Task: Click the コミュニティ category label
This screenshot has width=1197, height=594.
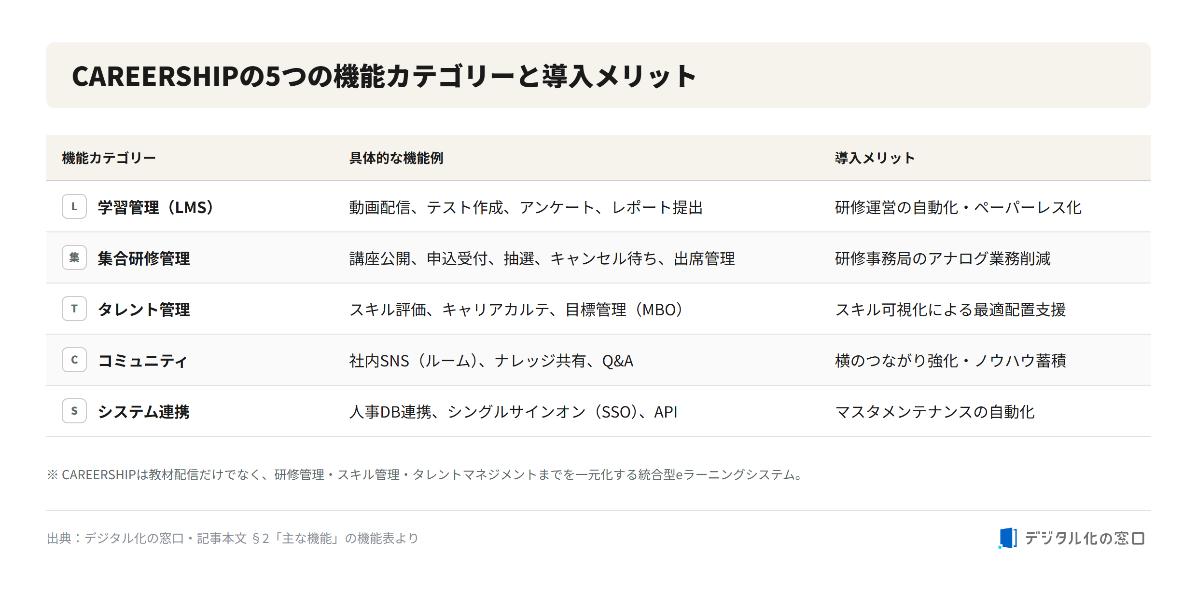Action: 142,361
